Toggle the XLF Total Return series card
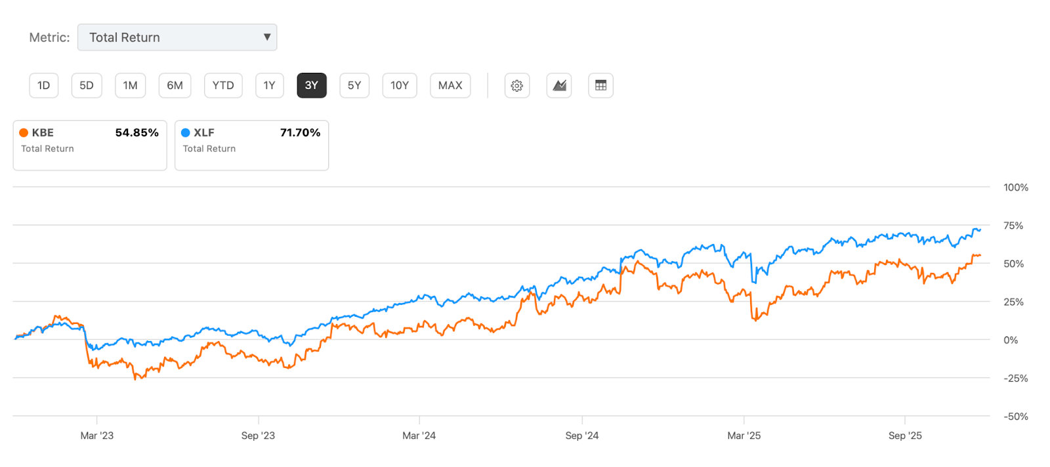 point(251,145)
